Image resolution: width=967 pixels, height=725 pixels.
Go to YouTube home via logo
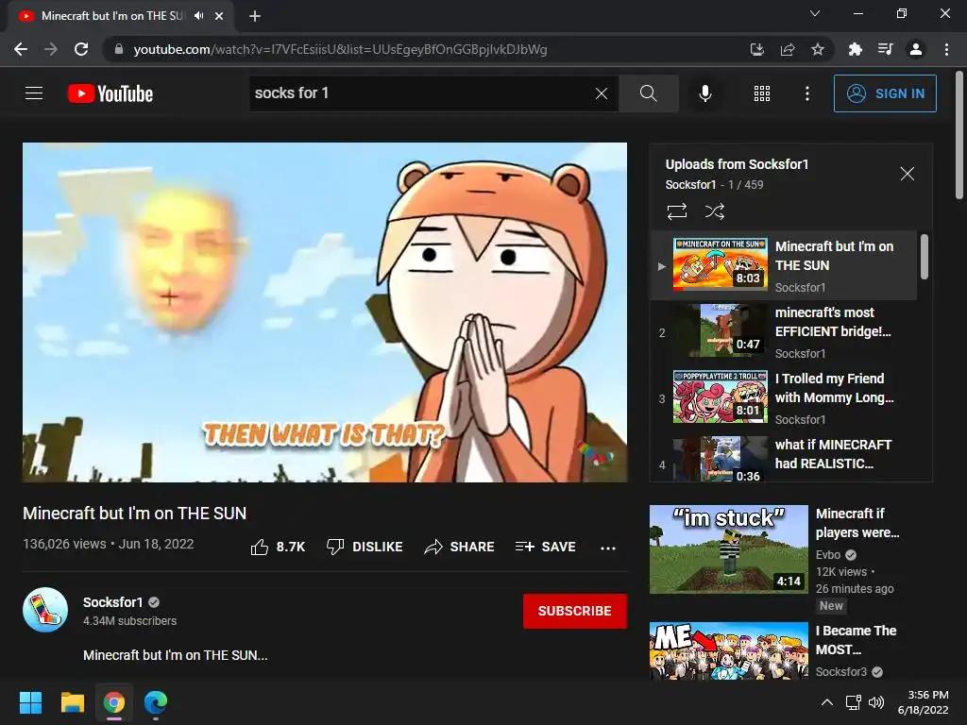pos(110,93)
